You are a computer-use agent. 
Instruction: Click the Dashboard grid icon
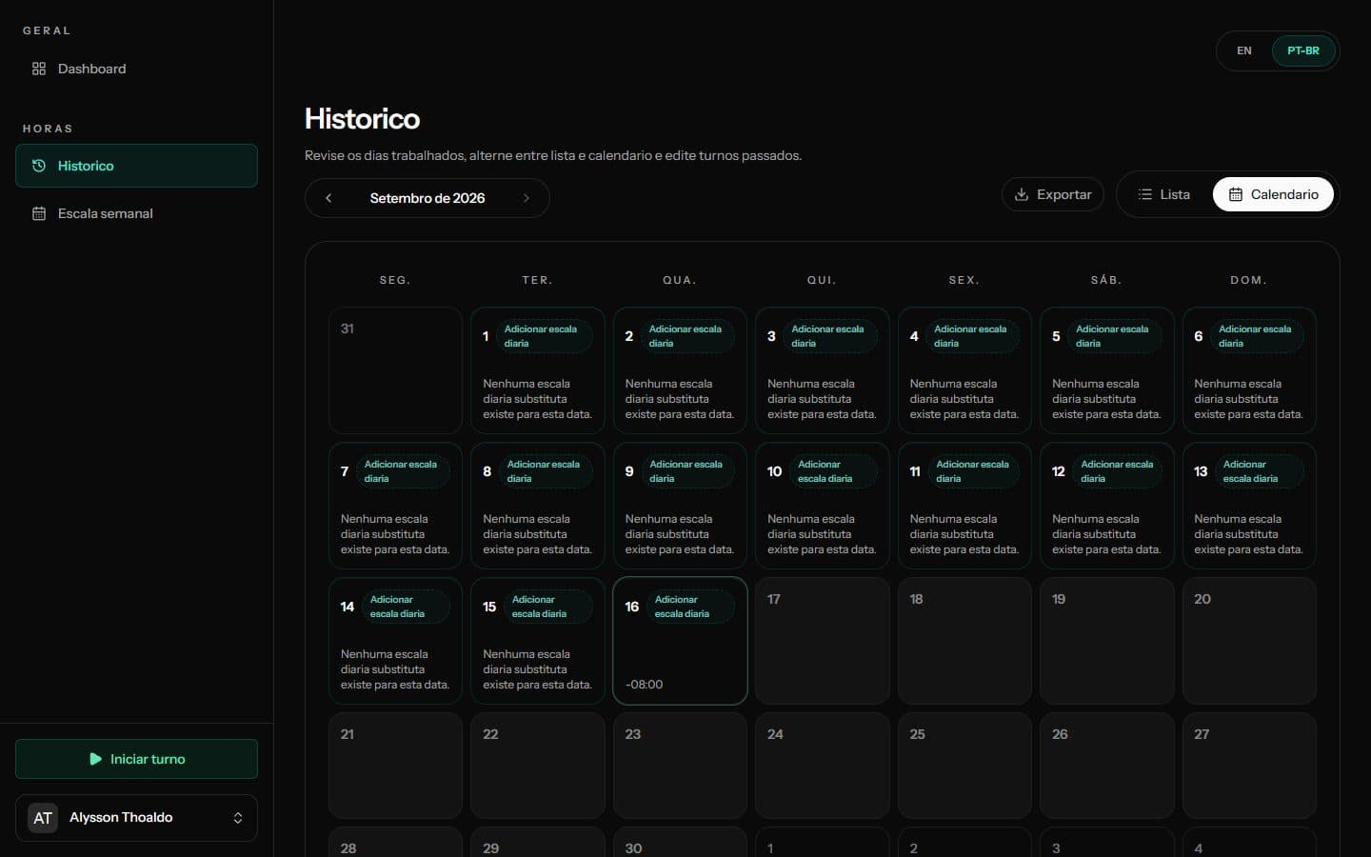(39, 69)
